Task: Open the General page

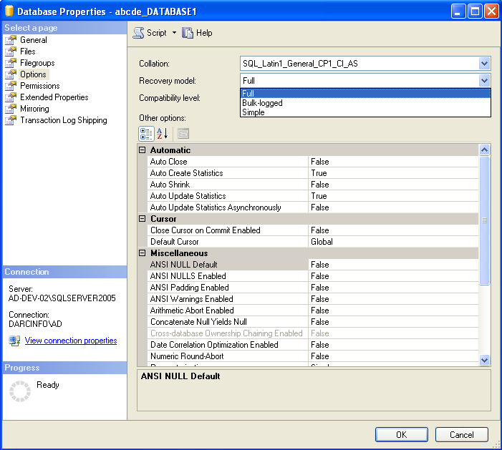Action: 33,40
